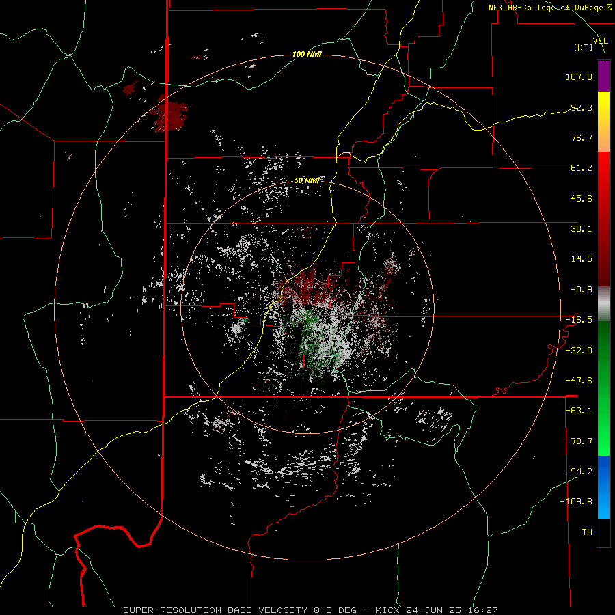Viewport: 615px width, 615px height.
Task: Select the -109.8 scale value
Action: pos(576,502)
